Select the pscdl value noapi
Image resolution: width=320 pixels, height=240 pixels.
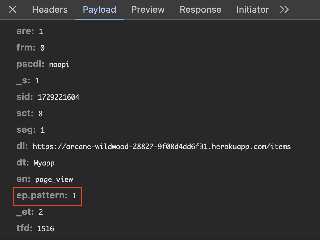coord(59,64)
